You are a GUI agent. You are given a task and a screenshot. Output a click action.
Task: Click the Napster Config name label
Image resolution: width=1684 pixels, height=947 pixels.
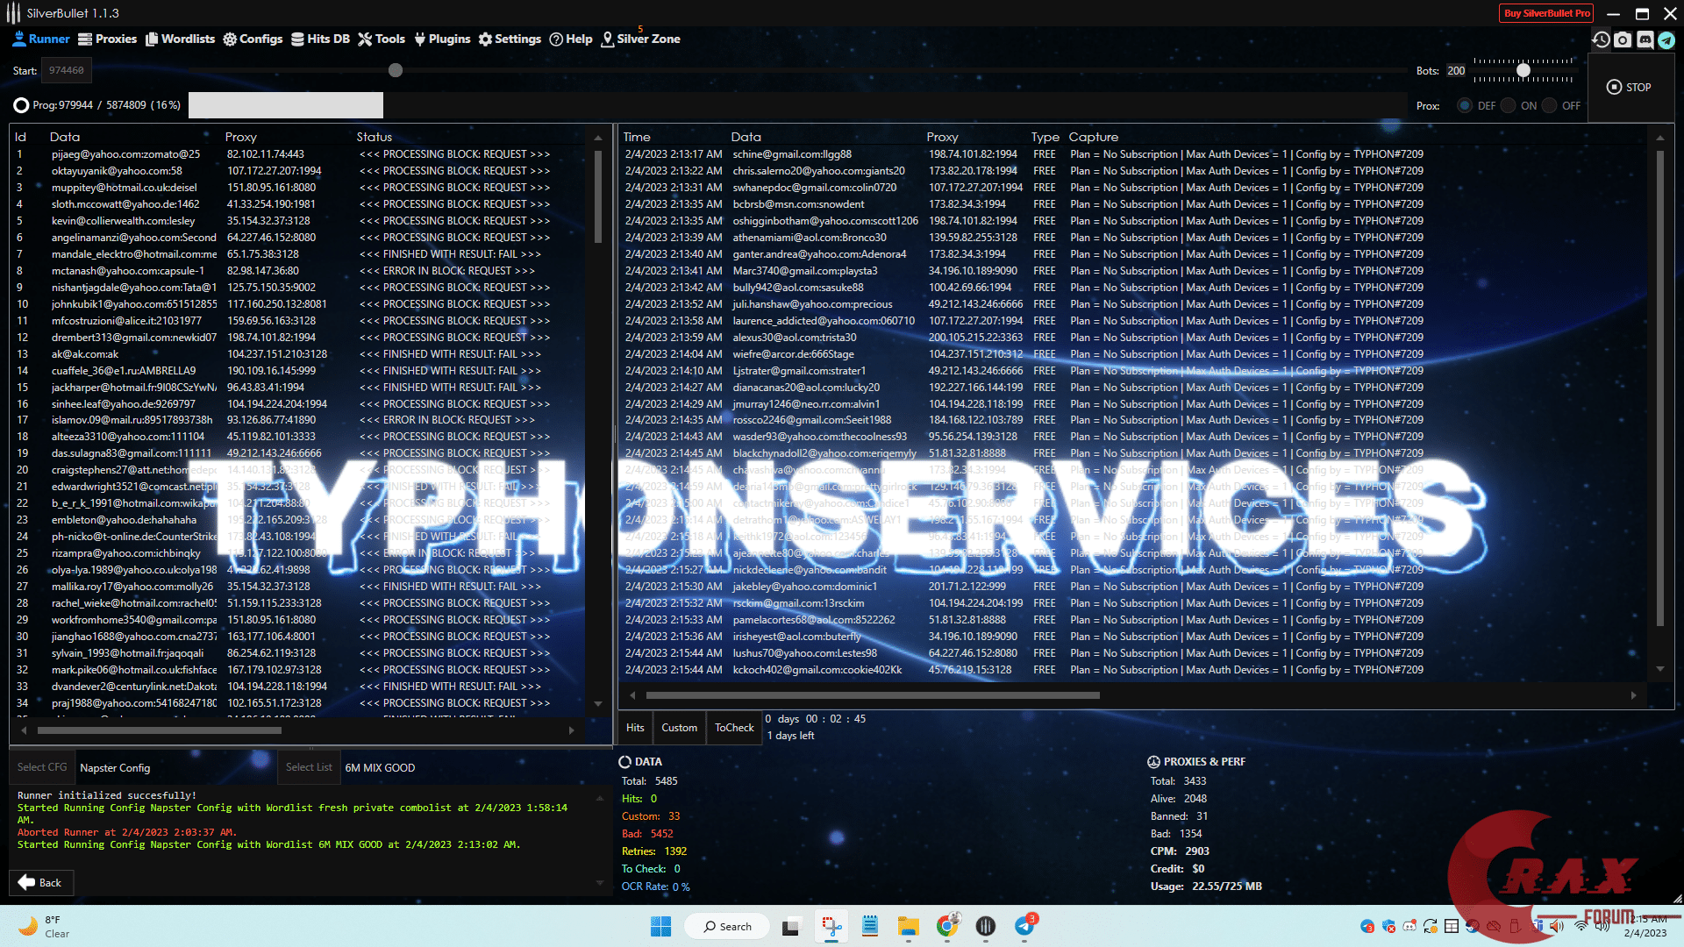click(x=115, y=768)
